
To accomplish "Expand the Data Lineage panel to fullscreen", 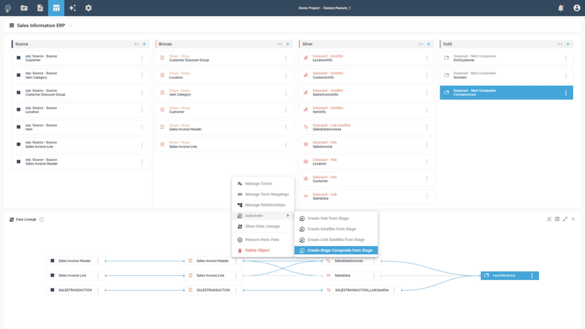I will (564, 219).
